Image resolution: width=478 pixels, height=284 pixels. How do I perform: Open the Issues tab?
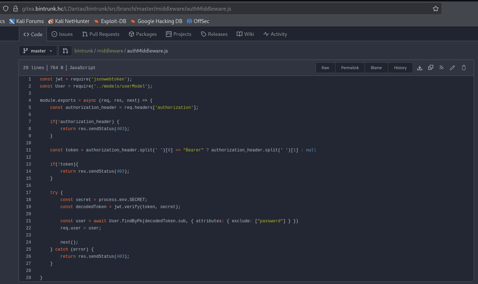click(62, 34)
